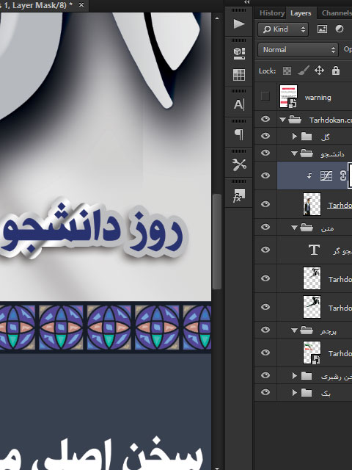The width and height of the screenshot is (352, 470).
Task: Open the Tool Presets wrench icon
Action: click(239, 164)
